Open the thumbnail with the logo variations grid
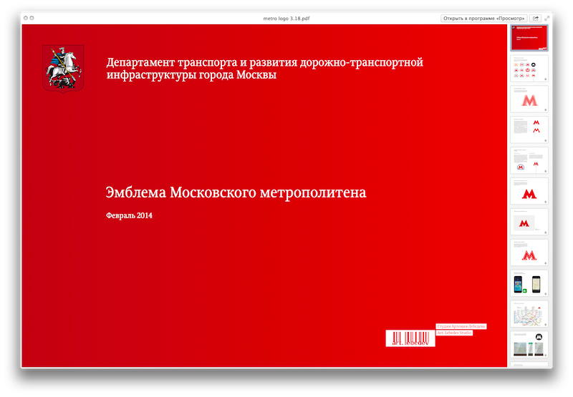 pyautogui.click(x=529, y=69)
